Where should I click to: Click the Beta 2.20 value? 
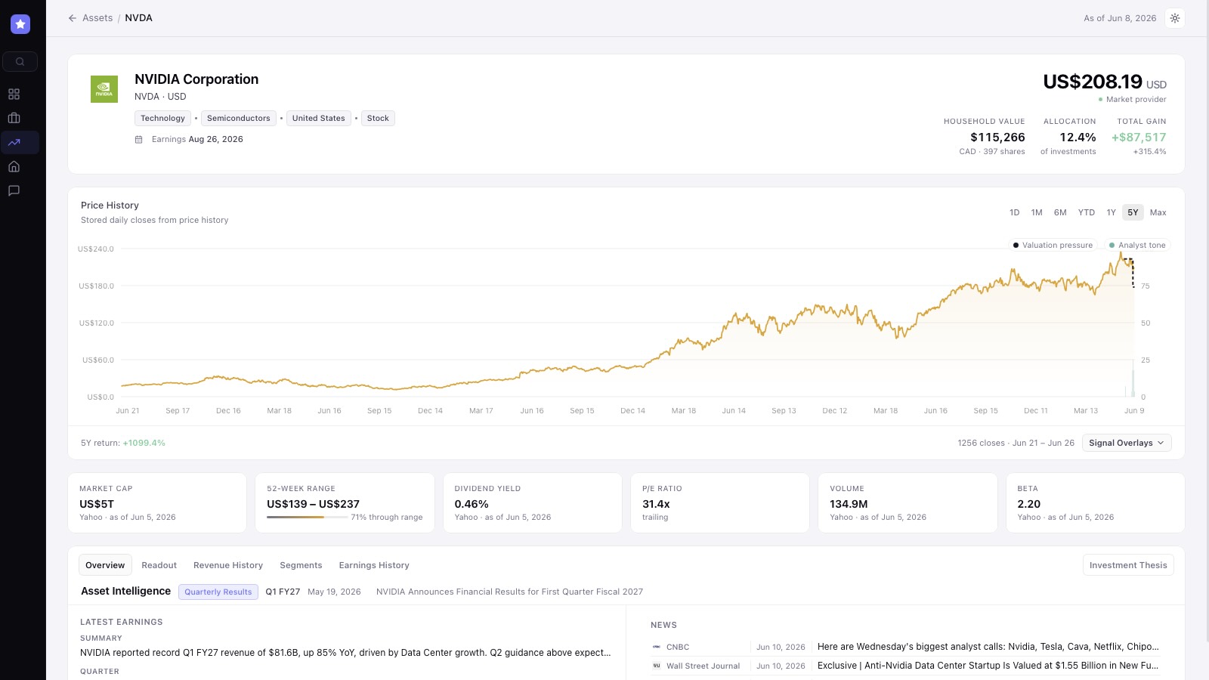click(x=1029, y=505)
